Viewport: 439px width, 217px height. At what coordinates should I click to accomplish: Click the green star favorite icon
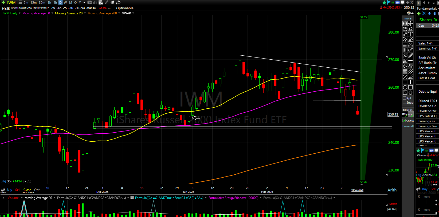pyautogui.click(x=384, y=2)
